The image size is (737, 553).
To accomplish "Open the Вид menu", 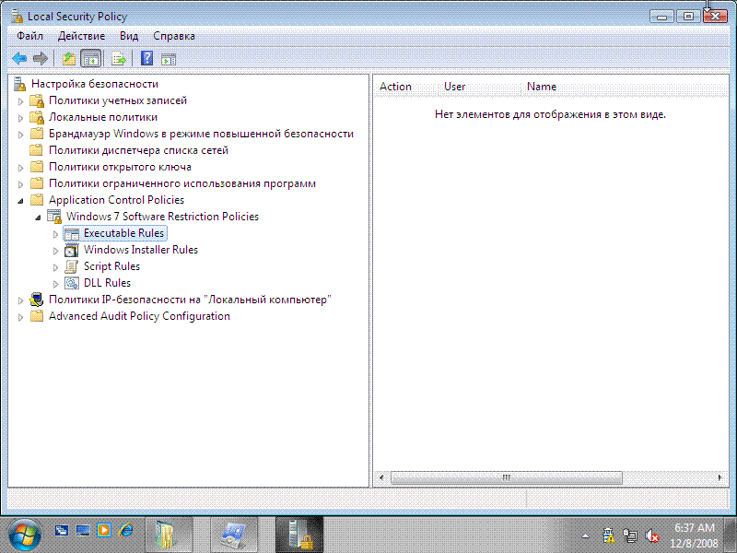I will click(x=129, y=36).
